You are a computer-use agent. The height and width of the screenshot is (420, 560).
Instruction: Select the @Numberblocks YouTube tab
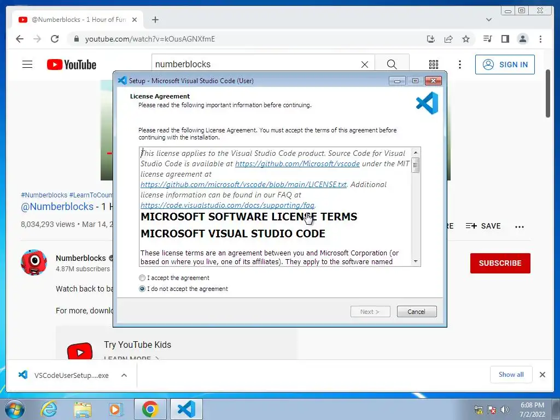coord(77,20)
